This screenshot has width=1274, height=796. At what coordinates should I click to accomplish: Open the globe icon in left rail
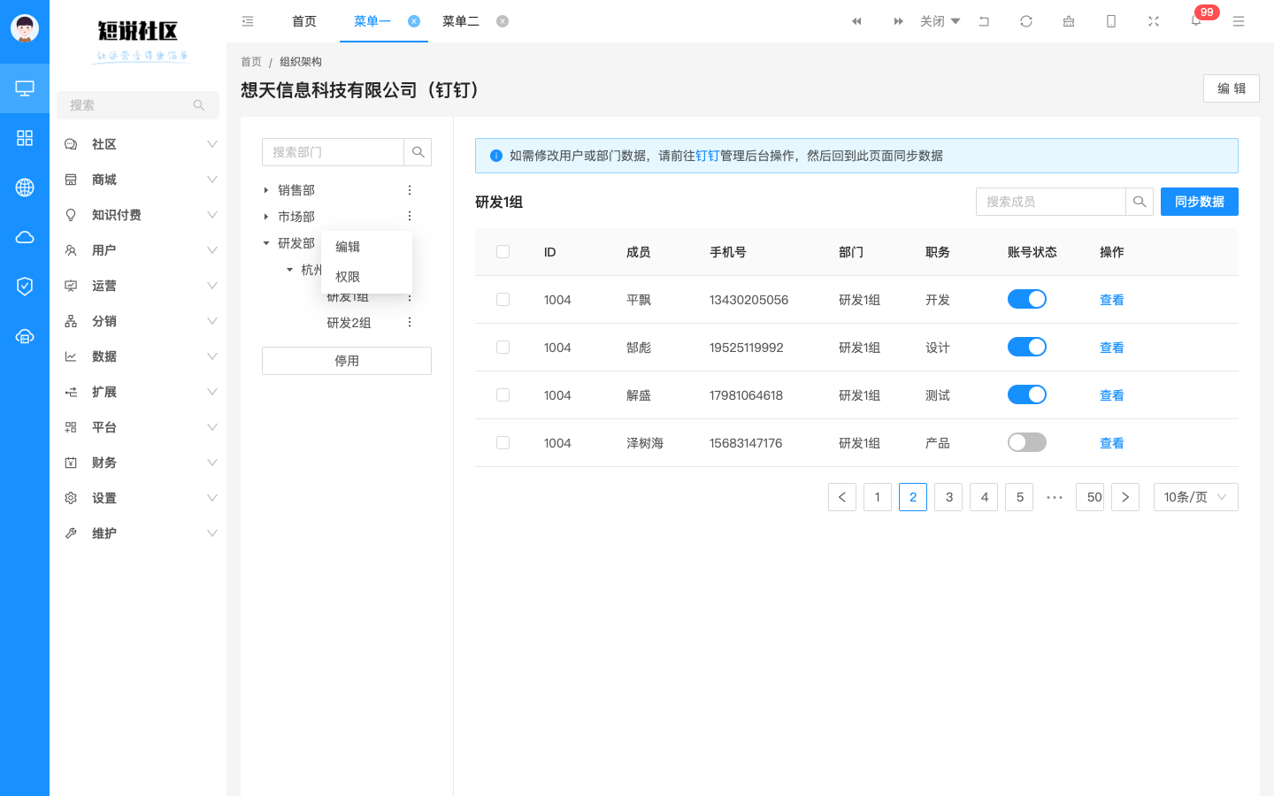(x=25, y=188)
